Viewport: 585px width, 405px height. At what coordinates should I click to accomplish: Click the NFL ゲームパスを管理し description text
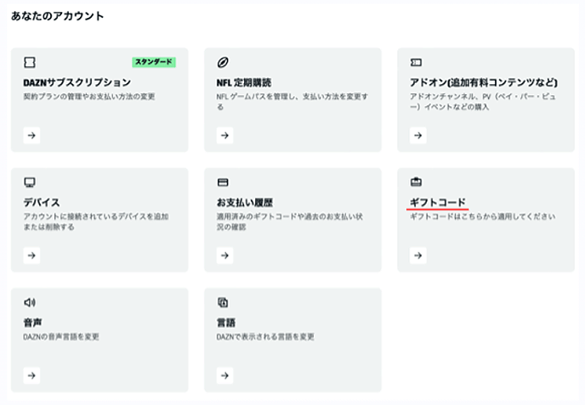292,101
